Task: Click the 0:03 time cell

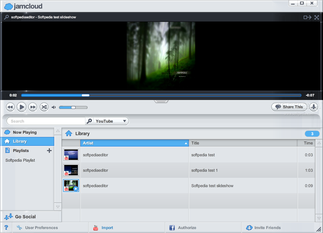Action: (306, 155)
